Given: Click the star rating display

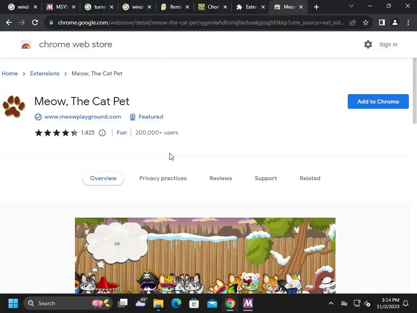Looking at the screenshot, I should pos(56,133).
